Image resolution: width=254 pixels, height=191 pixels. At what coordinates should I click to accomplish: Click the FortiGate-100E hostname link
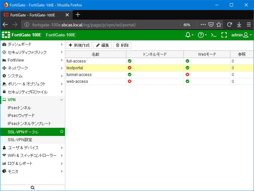(61, 35)
